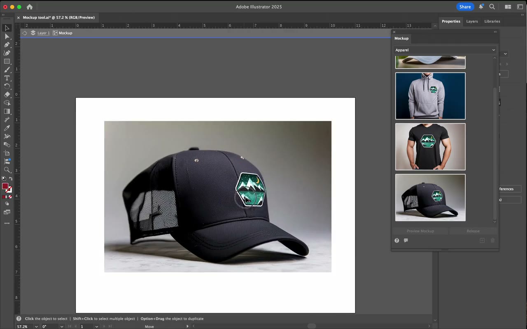The height and width of the screenshot is (329, 527).
Task: Select the Pen tool
Action: pos(7,45)
